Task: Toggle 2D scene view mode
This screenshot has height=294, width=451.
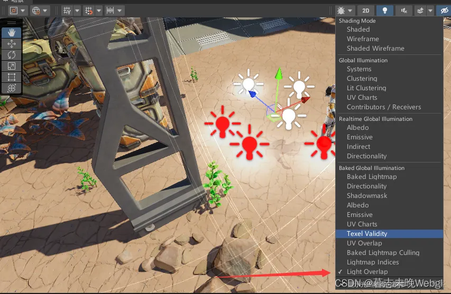Action: pos(366,11)
